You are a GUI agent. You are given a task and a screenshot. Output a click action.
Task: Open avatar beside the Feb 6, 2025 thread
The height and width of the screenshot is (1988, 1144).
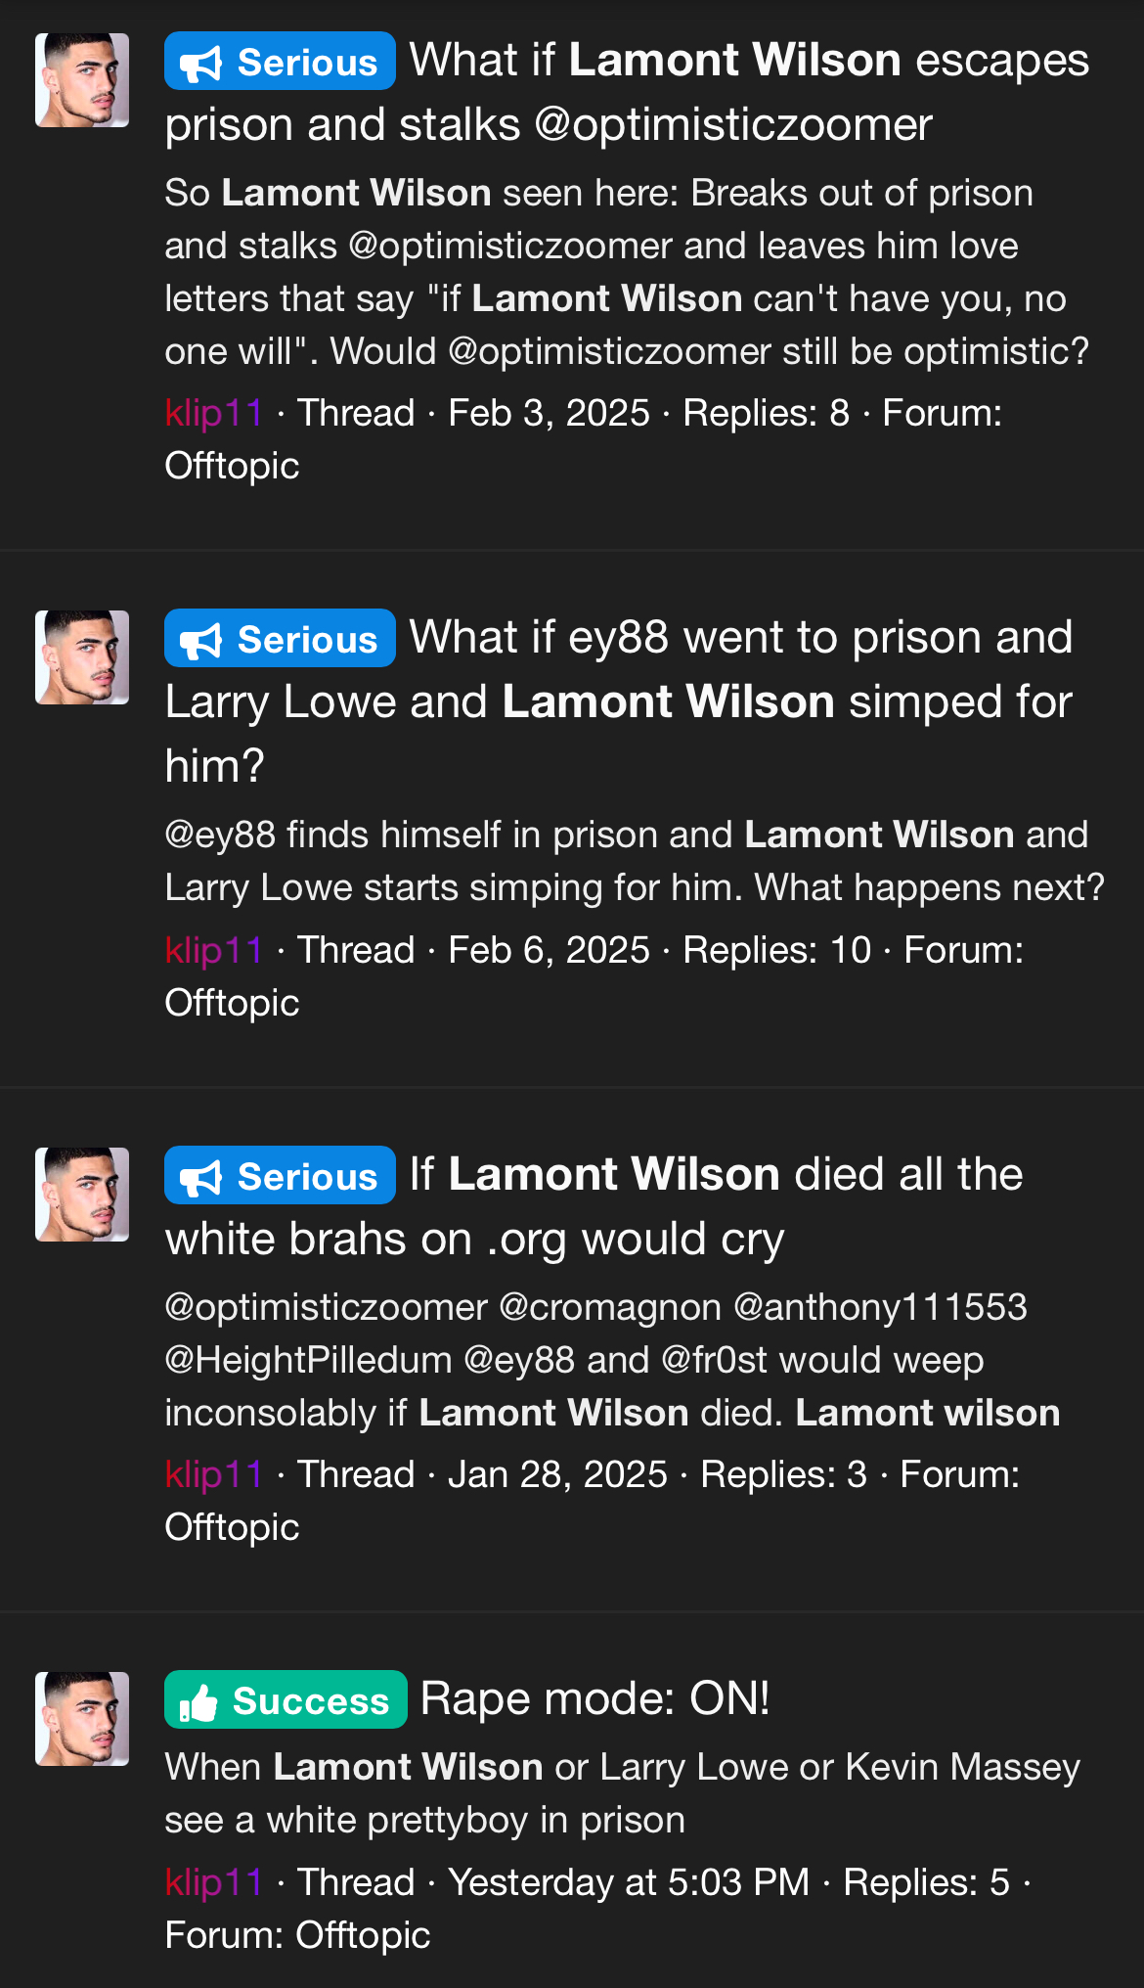[82, 657]
